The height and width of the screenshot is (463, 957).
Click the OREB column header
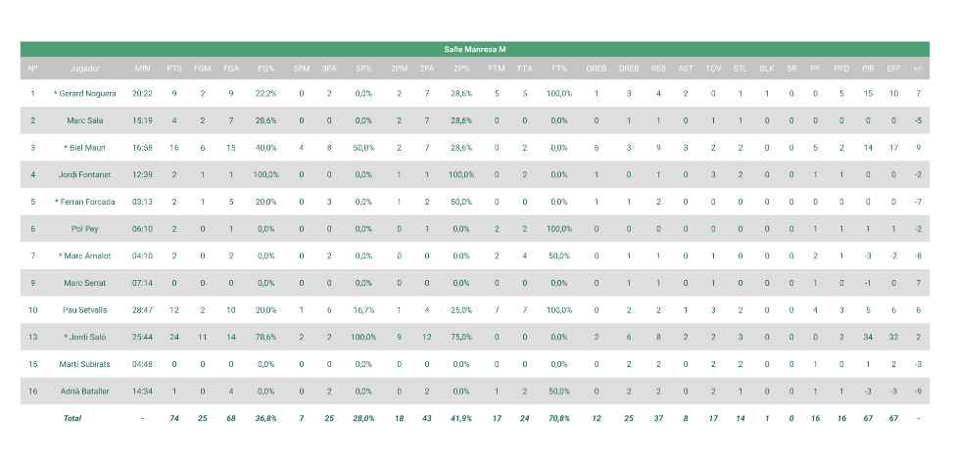coord(596,69)
